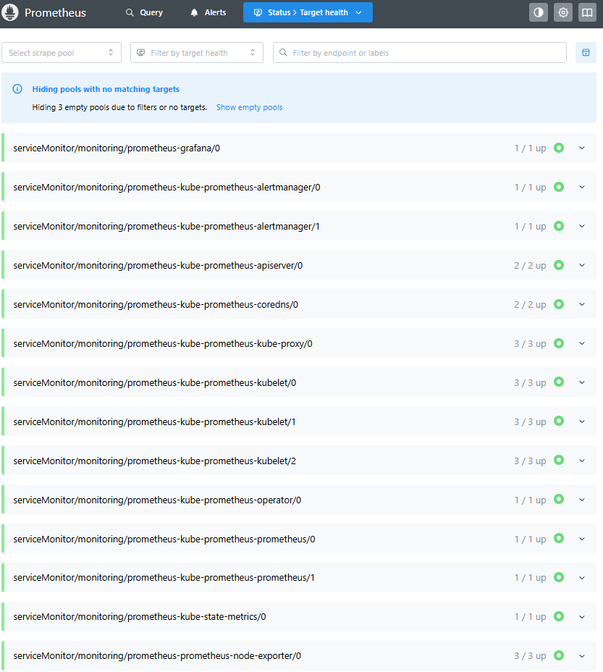The image size is (603, 672).
Task: Click green health indicator for alertmanager/0
Action: point(558,187)
